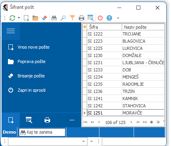Minimize the Šifrant pošt window
Image resolution: width=171 pixels, height=146 pixels.
point(119,8)
